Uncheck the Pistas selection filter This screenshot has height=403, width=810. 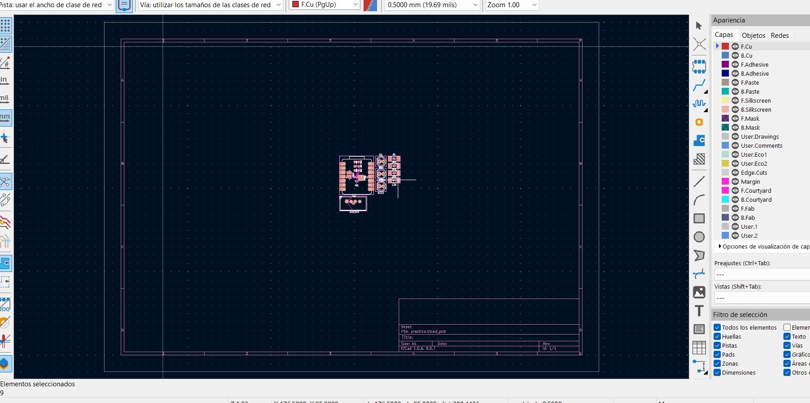click(x=717, y=345)
